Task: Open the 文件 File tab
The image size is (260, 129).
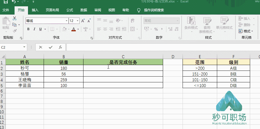Action: (6, 10)
